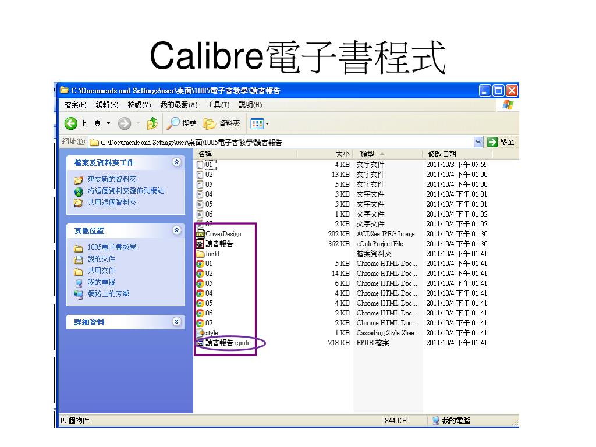
Task: Select the 01 text document icon
Action: pos(200,165)
